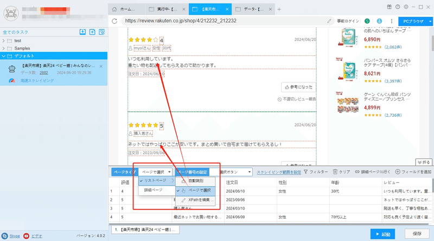
Task: Click the new task plus icon
Action: [92, 32]
